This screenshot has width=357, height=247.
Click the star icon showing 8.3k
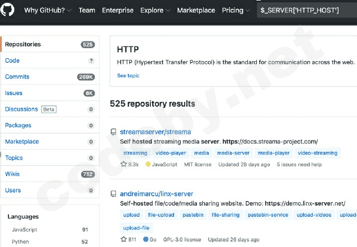click(124, 165)
